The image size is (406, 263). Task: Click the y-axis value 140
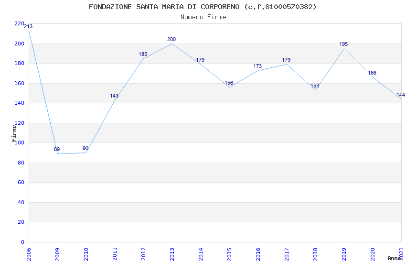click(19, 103)
